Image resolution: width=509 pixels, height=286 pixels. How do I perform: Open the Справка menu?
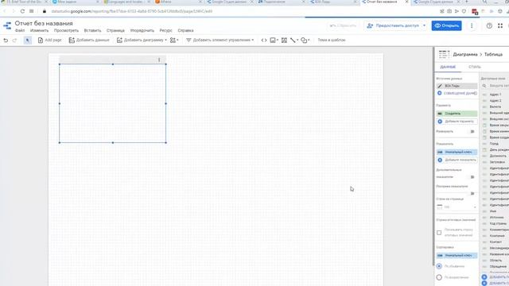(185, 30)
